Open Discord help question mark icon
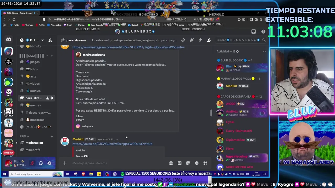The height and width of the screenshot is (188, 335). 263,32
